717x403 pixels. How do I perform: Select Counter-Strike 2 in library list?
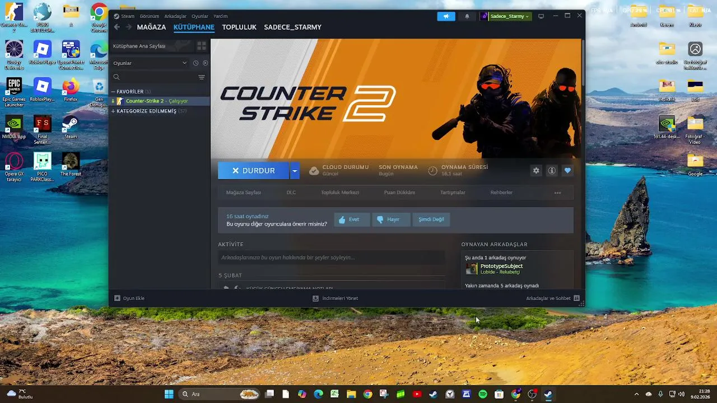click(x=159, y=101)
